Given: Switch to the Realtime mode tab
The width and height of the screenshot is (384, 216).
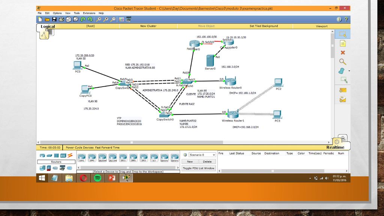Looking at the screenshot, I should (335, 147).
